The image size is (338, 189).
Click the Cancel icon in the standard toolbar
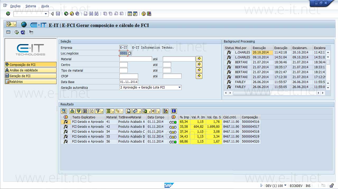[77, 14]
